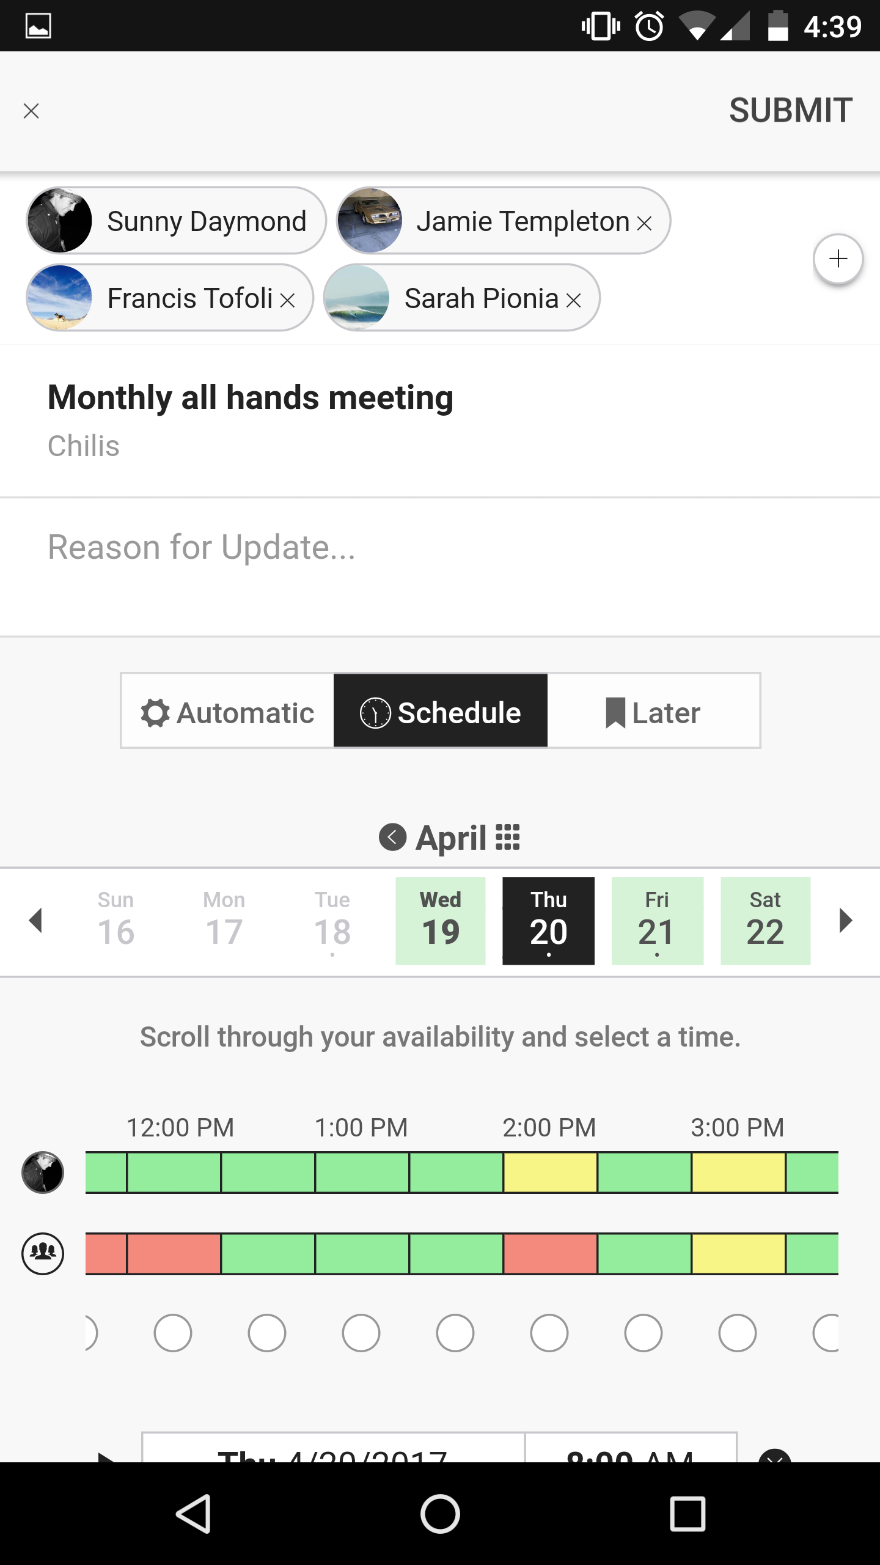Choose Wed 19 in date strip

pyautogui.click(x=440, y=921)
